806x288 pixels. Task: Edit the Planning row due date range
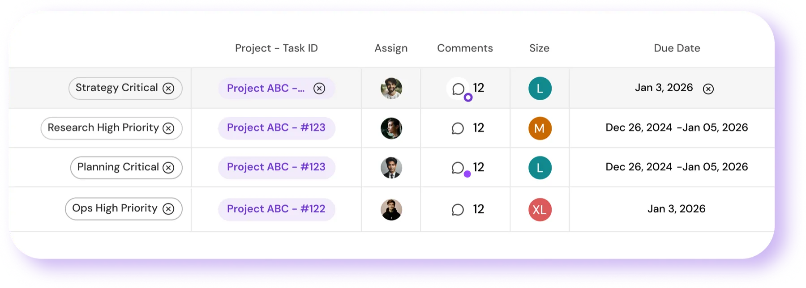click(x=677, y=167)
